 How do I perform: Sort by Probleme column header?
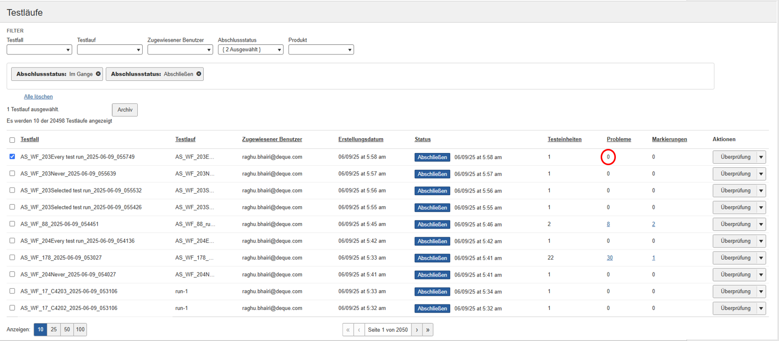[618, 139]
